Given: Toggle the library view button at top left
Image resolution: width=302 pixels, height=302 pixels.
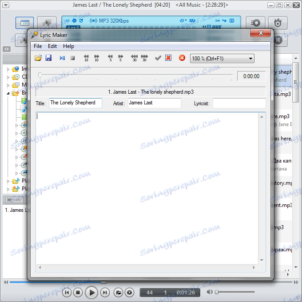Looking at the screenshot, I should click(x=24, y=23).
